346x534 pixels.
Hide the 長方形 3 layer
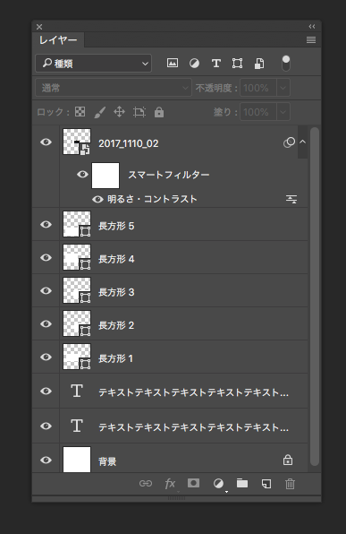pyautogui.click(x=46, y=290)
